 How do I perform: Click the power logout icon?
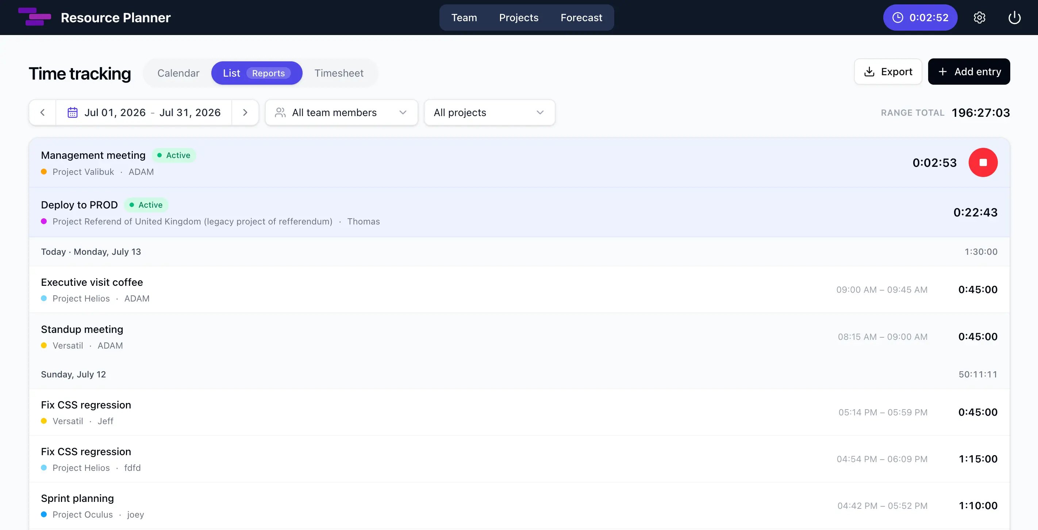pyautogui.click(x=1014, y=17)
